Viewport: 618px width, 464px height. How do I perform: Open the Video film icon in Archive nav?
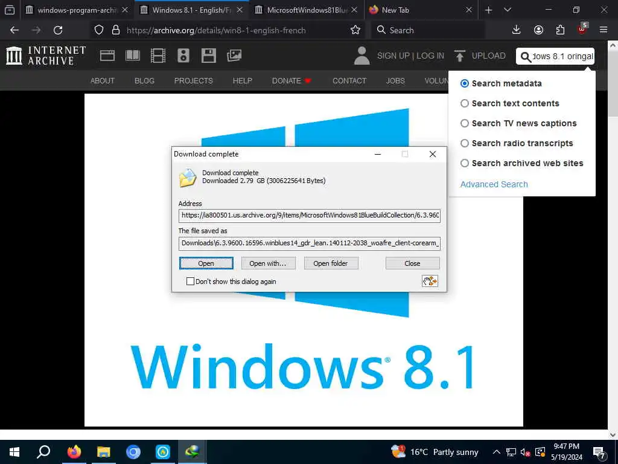click(x=158, y=56)
